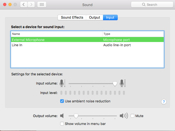The width and height of the screenshot is (175, 131).
Task: Go back using the left arrow button
Action: 24,4
